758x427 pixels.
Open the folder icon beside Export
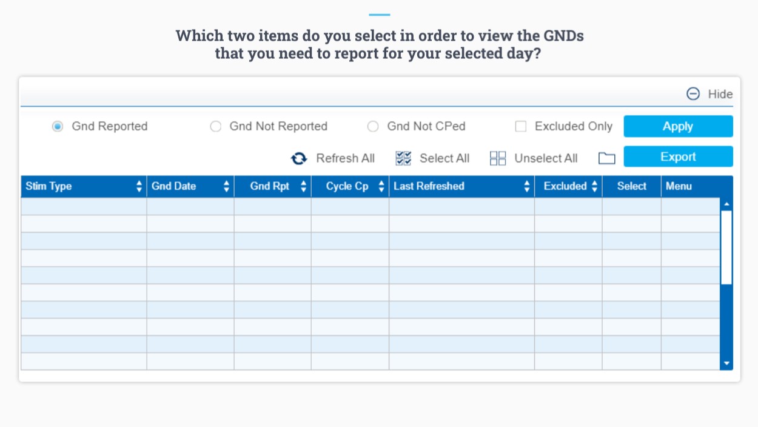click(606, 158)
